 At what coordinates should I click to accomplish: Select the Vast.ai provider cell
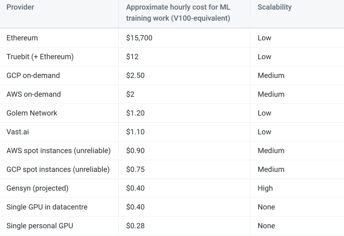tap(18, 132)
